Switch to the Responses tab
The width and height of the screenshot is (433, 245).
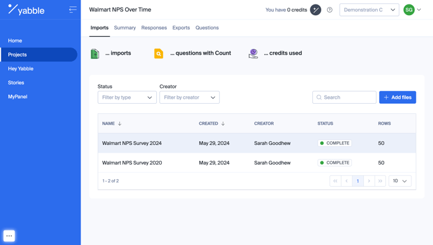point(154,28)
